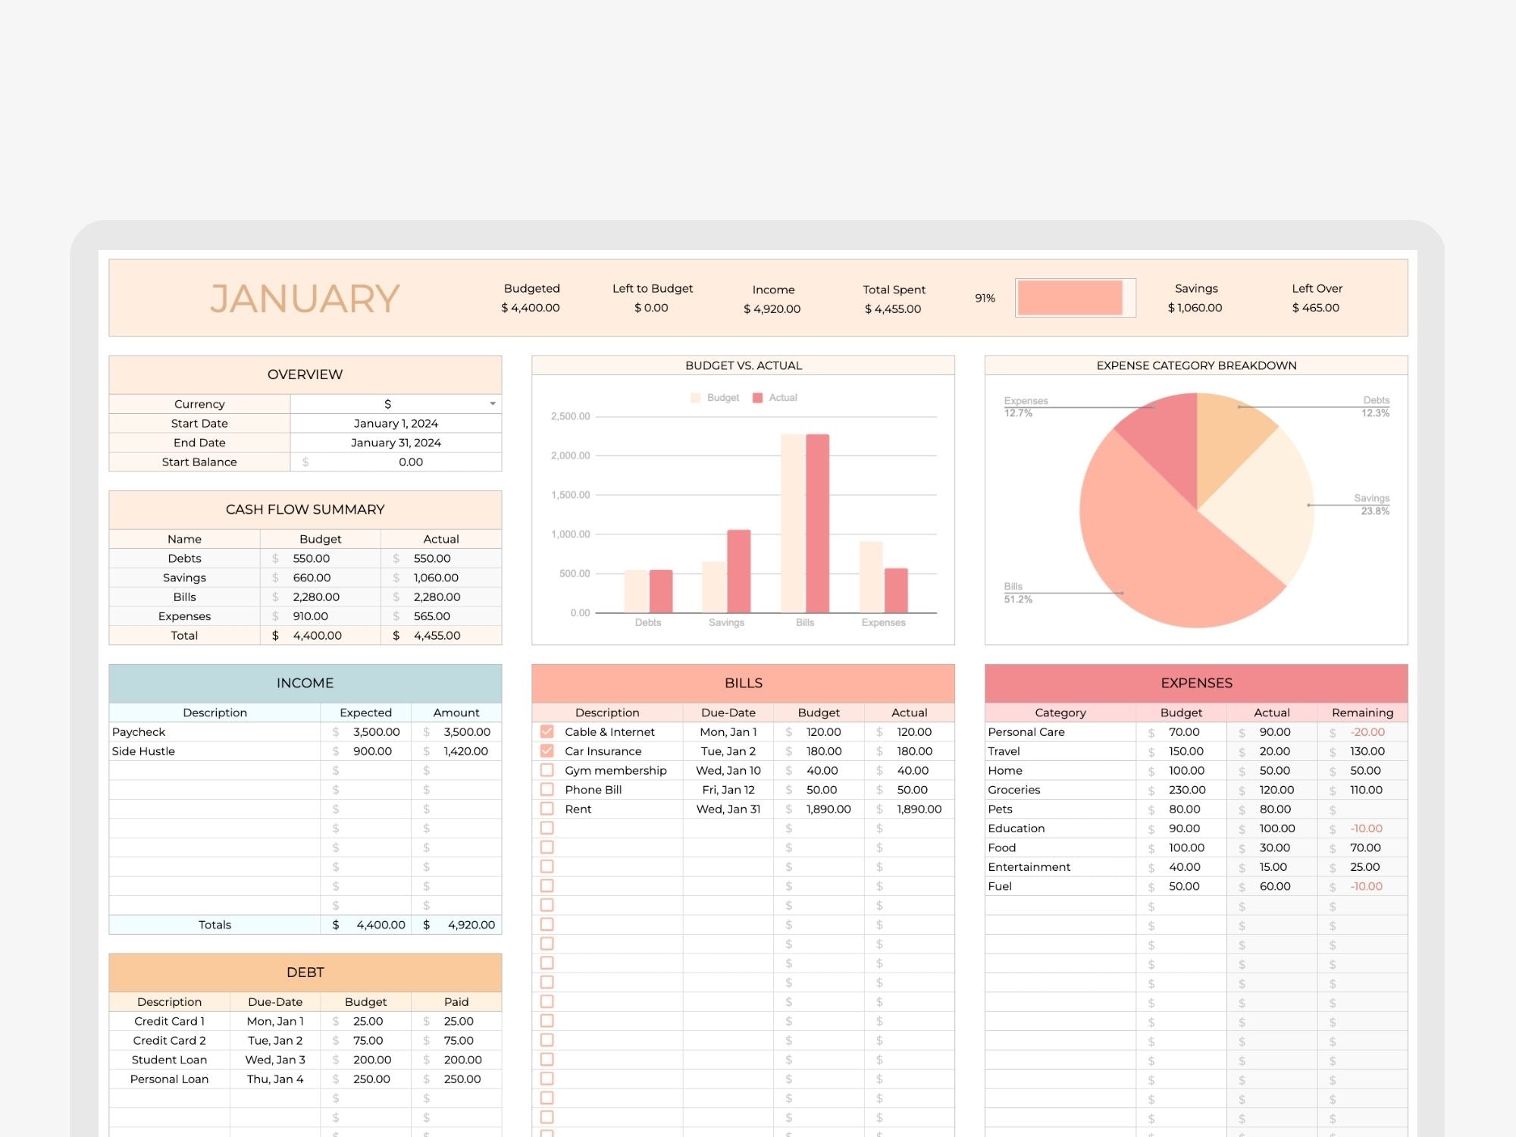Click the JANUARY month title header

coord(305,299)
